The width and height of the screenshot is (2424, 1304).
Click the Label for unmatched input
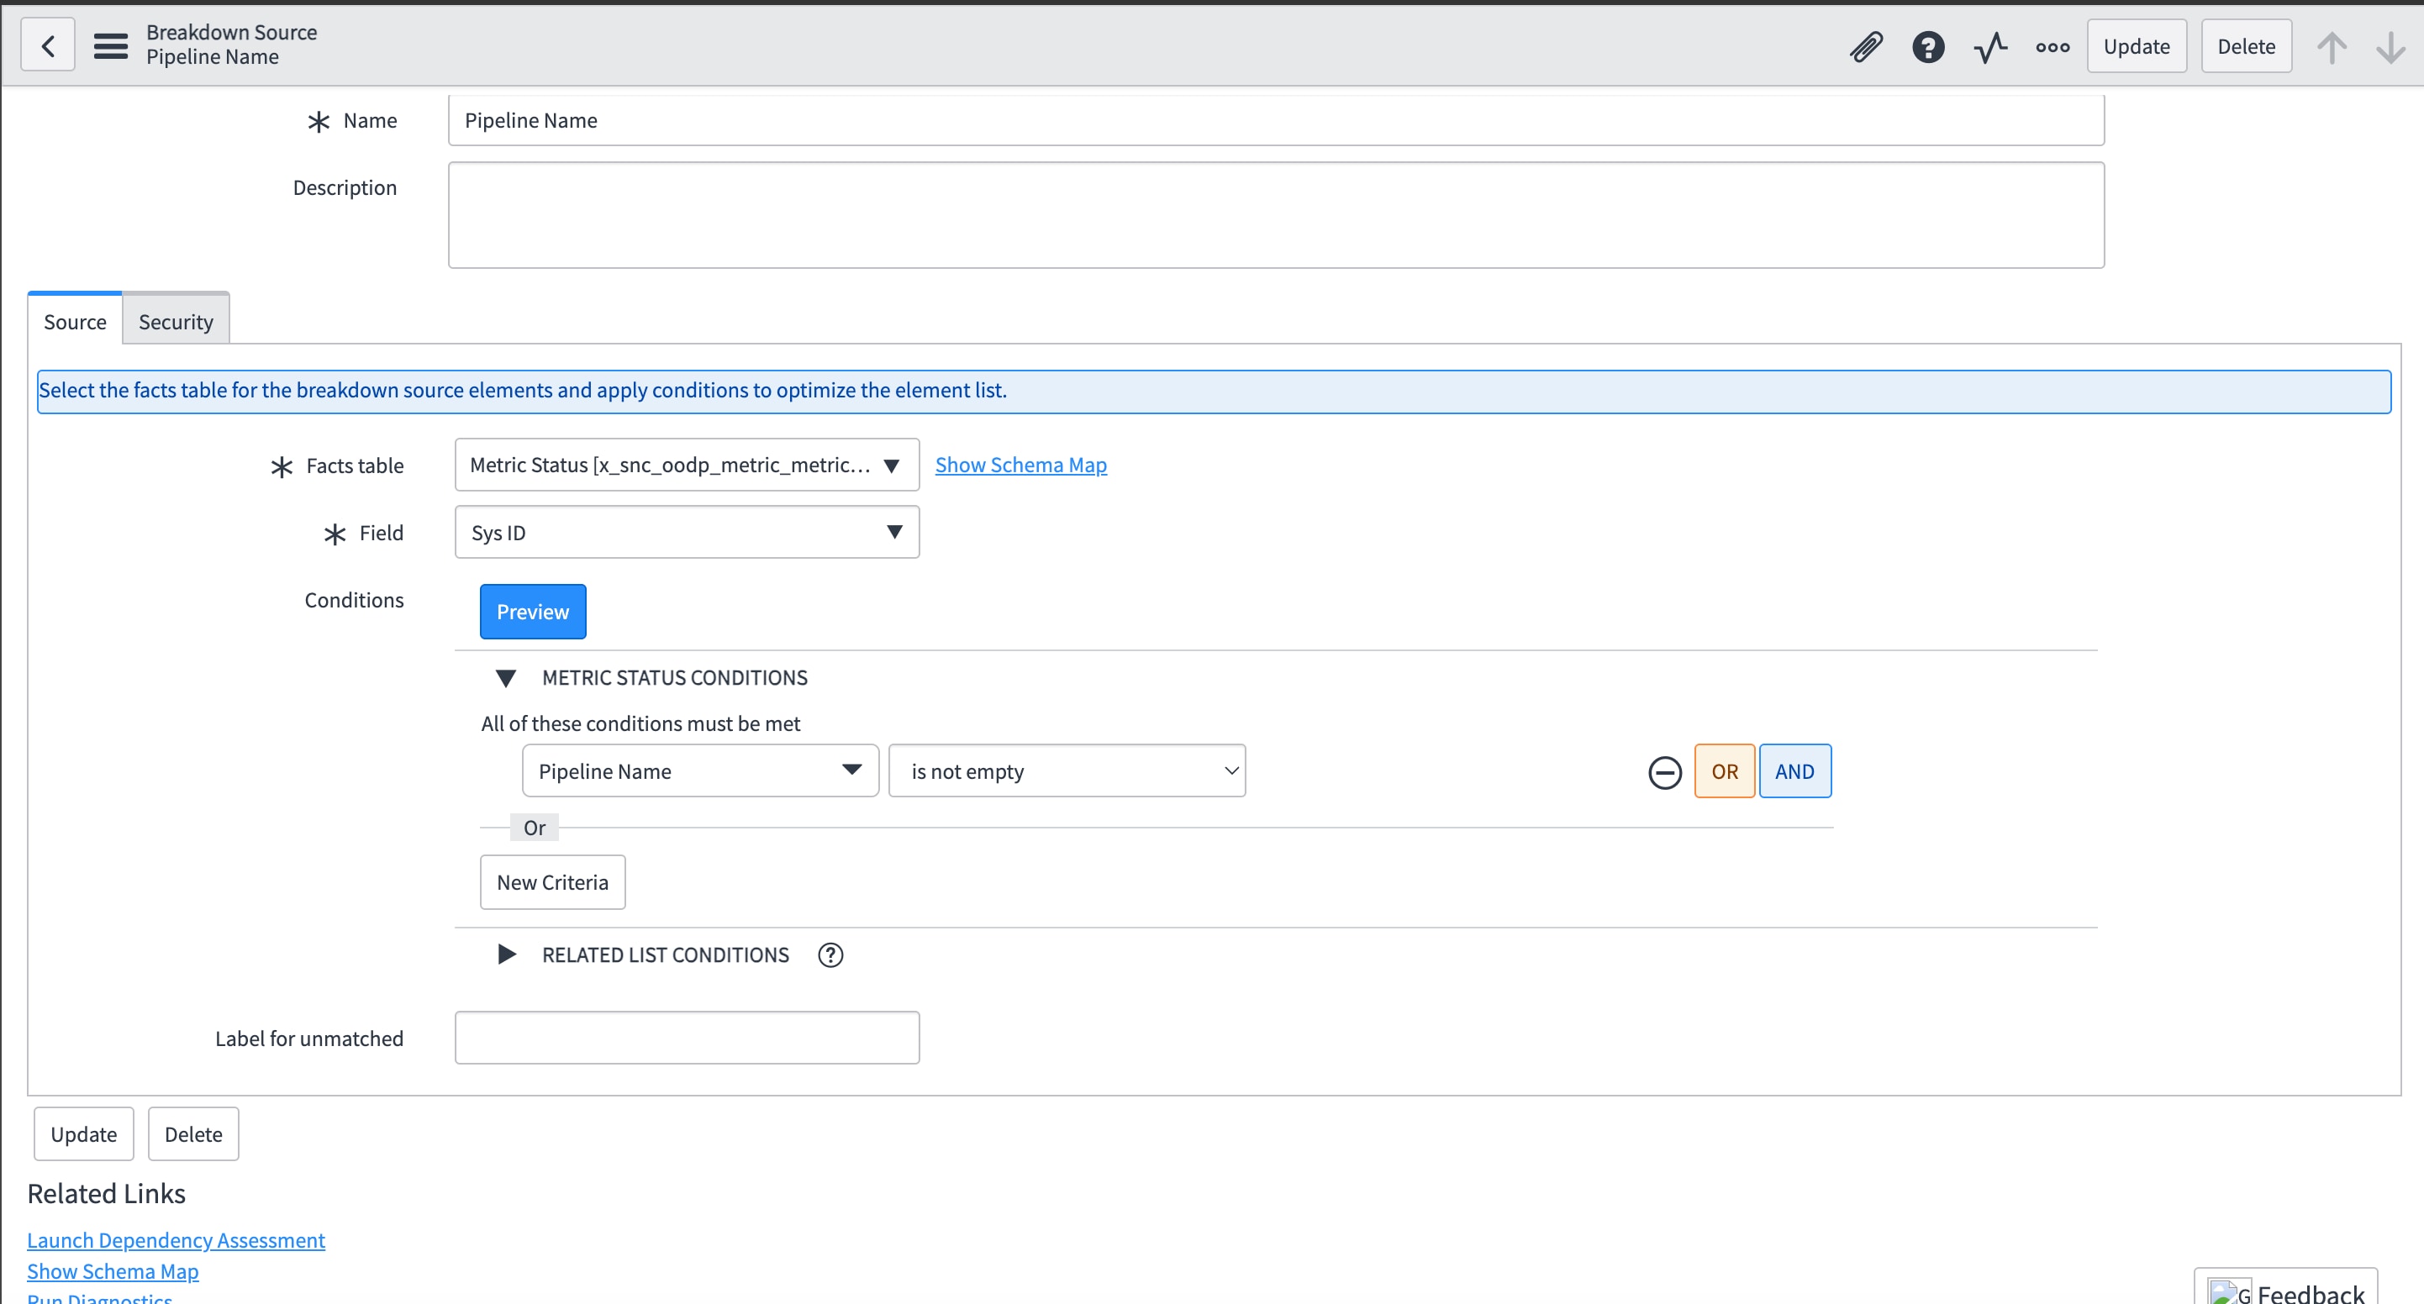[x=686, y=1038]
